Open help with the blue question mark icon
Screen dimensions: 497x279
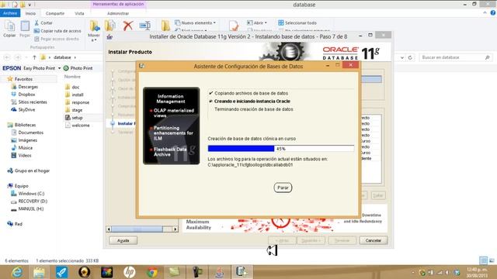(493, 13)
